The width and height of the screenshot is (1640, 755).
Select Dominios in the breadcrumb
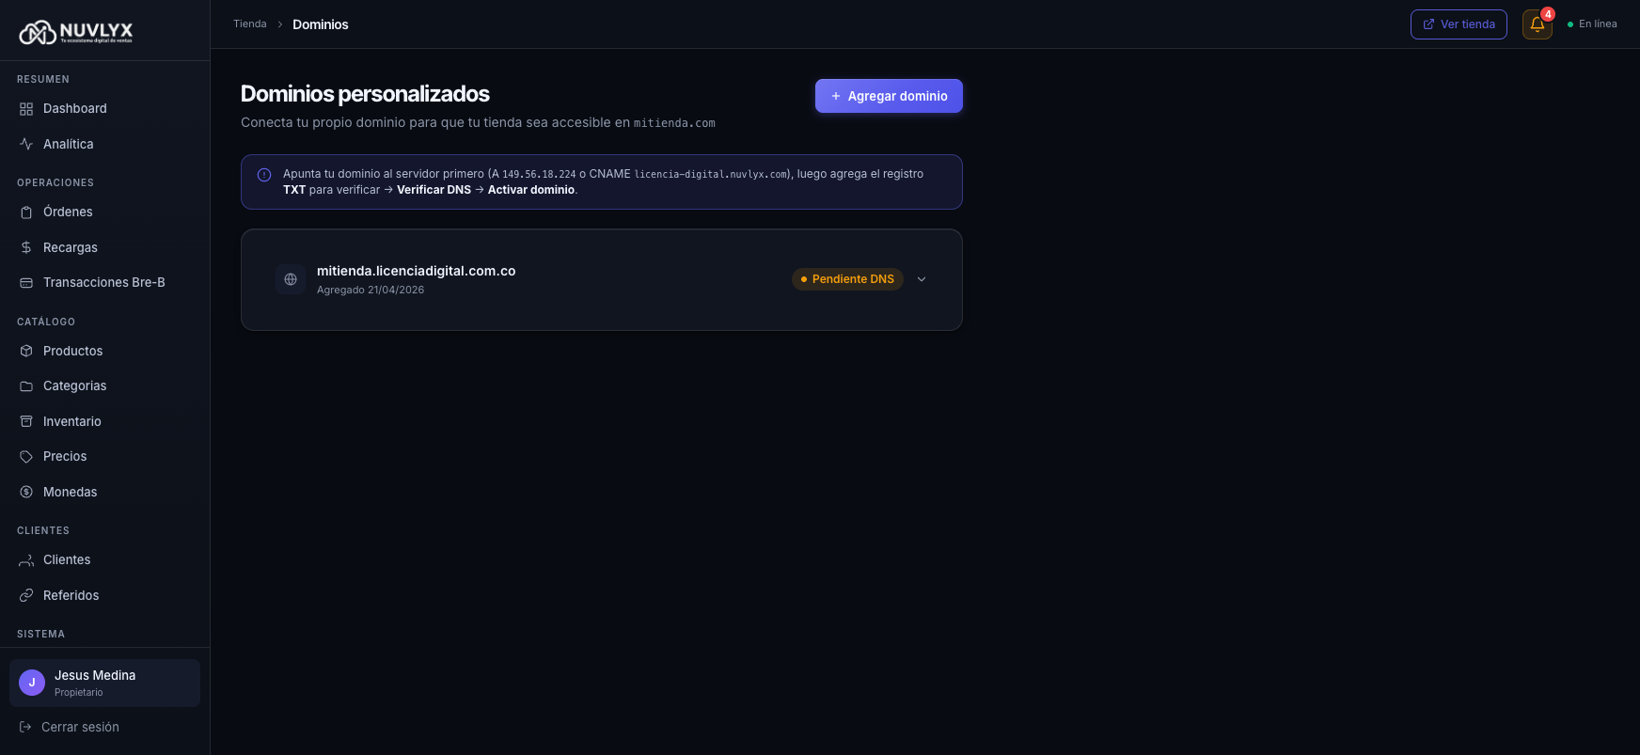point(321,24)
